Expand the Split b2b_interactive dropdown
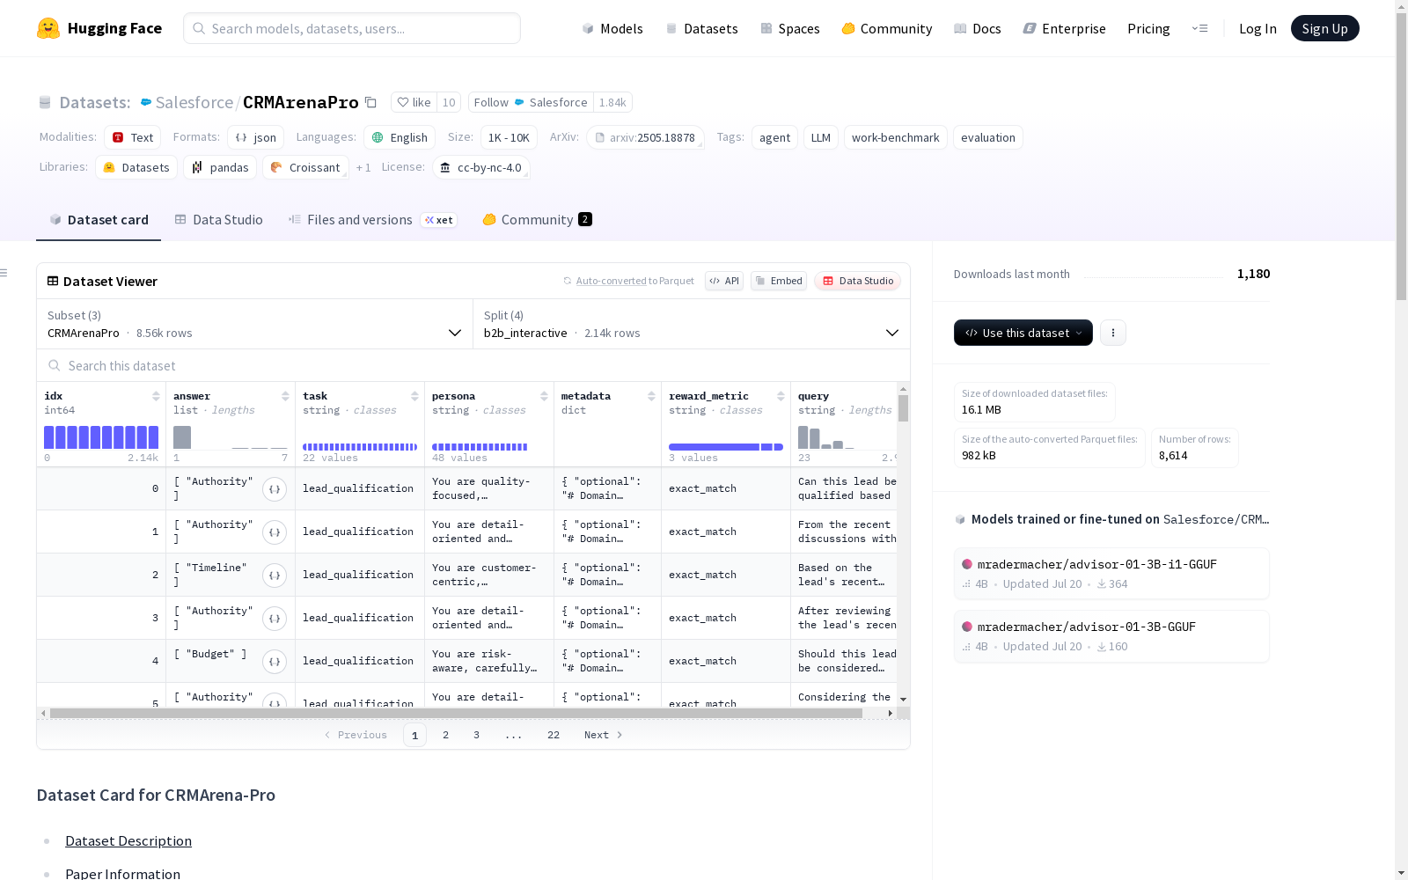The image size is (1408, 880). [x=692, y=324]
